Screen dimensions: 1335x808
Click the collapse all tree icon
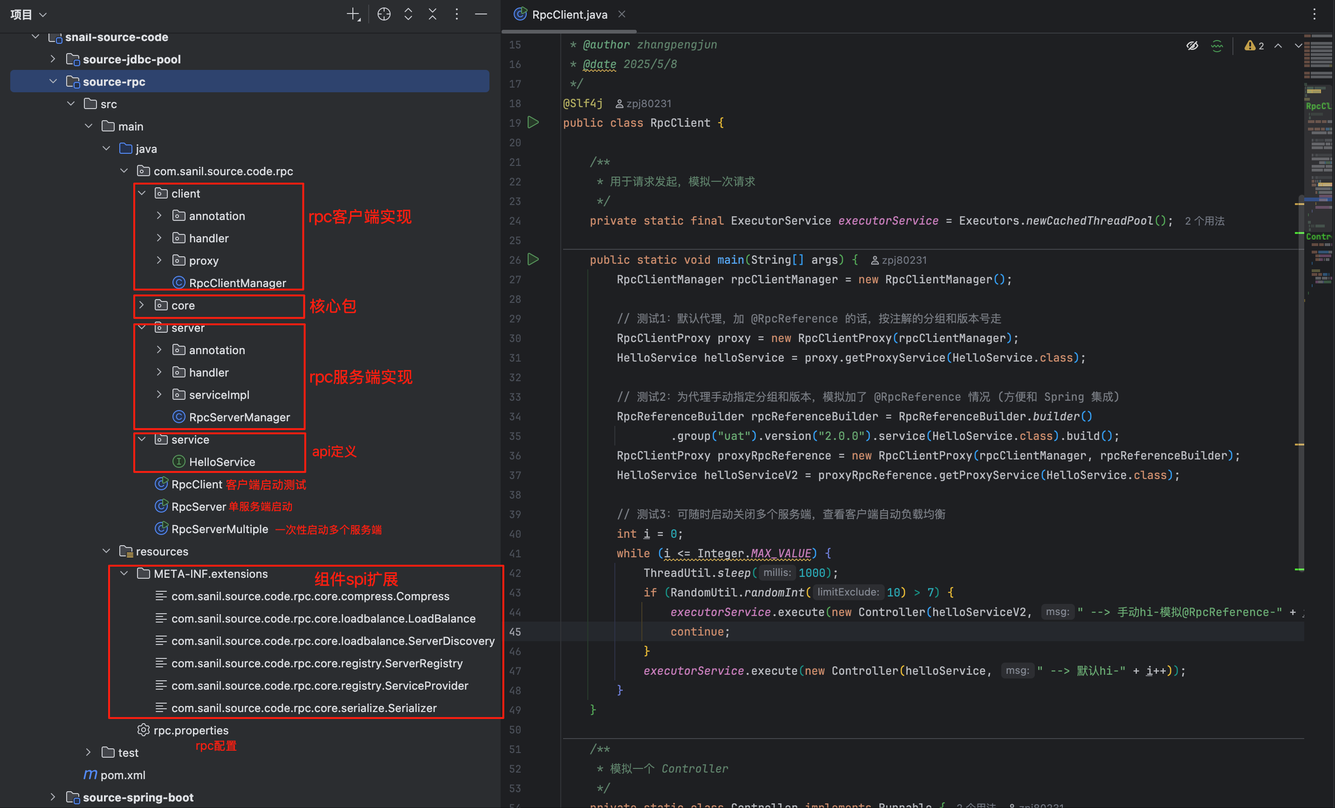[433, 14]
